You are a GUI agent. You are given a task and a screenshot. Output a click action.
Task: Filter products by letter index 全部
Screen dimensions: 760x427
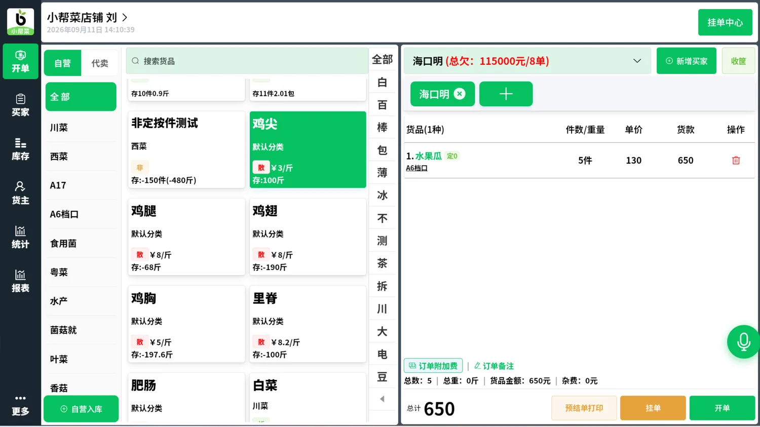click(x=382, y=60)
